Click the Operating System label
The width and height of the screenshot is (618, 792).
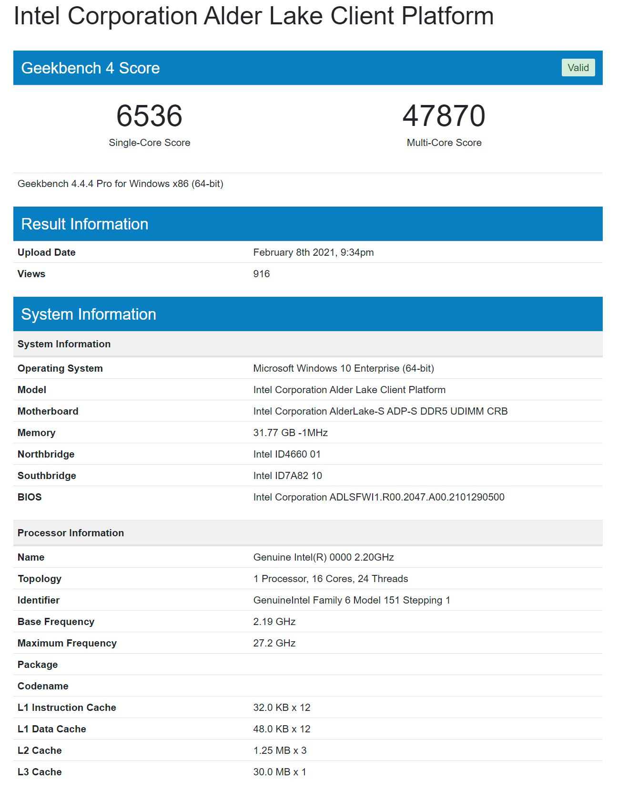click(x=60, y=368)
